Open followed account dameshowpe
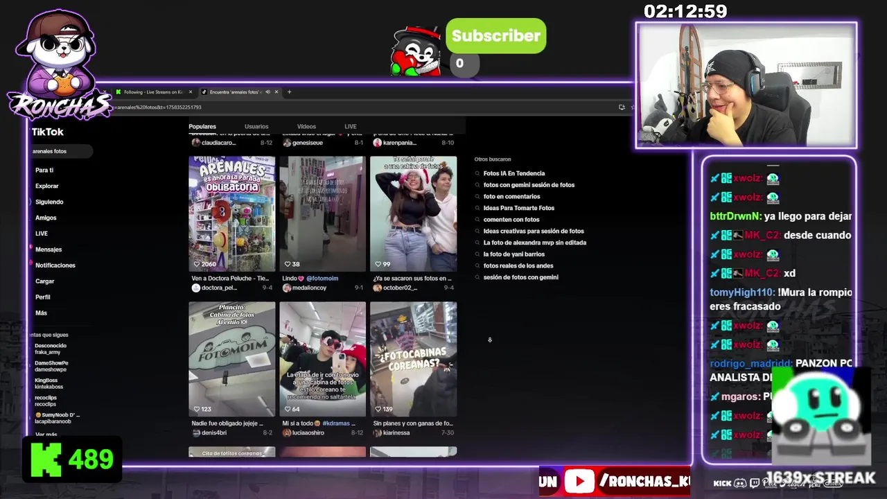 tap(51, 366)
